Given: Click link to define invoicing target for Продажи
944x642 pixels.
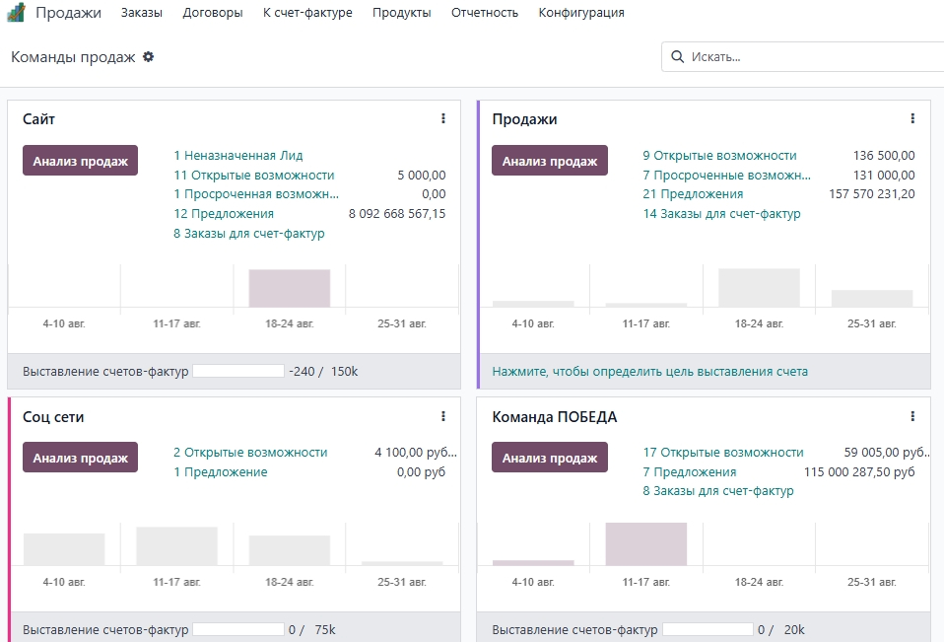Looking at the screenshot, I should point(649,372).
